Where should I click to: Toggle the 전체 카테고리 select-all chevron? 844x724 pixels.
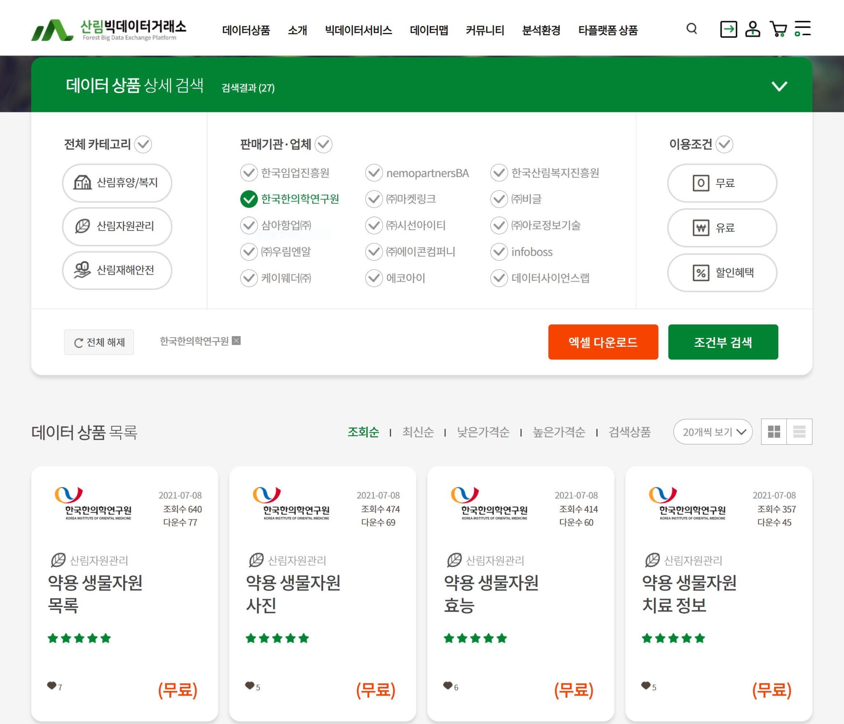(143, 144)
